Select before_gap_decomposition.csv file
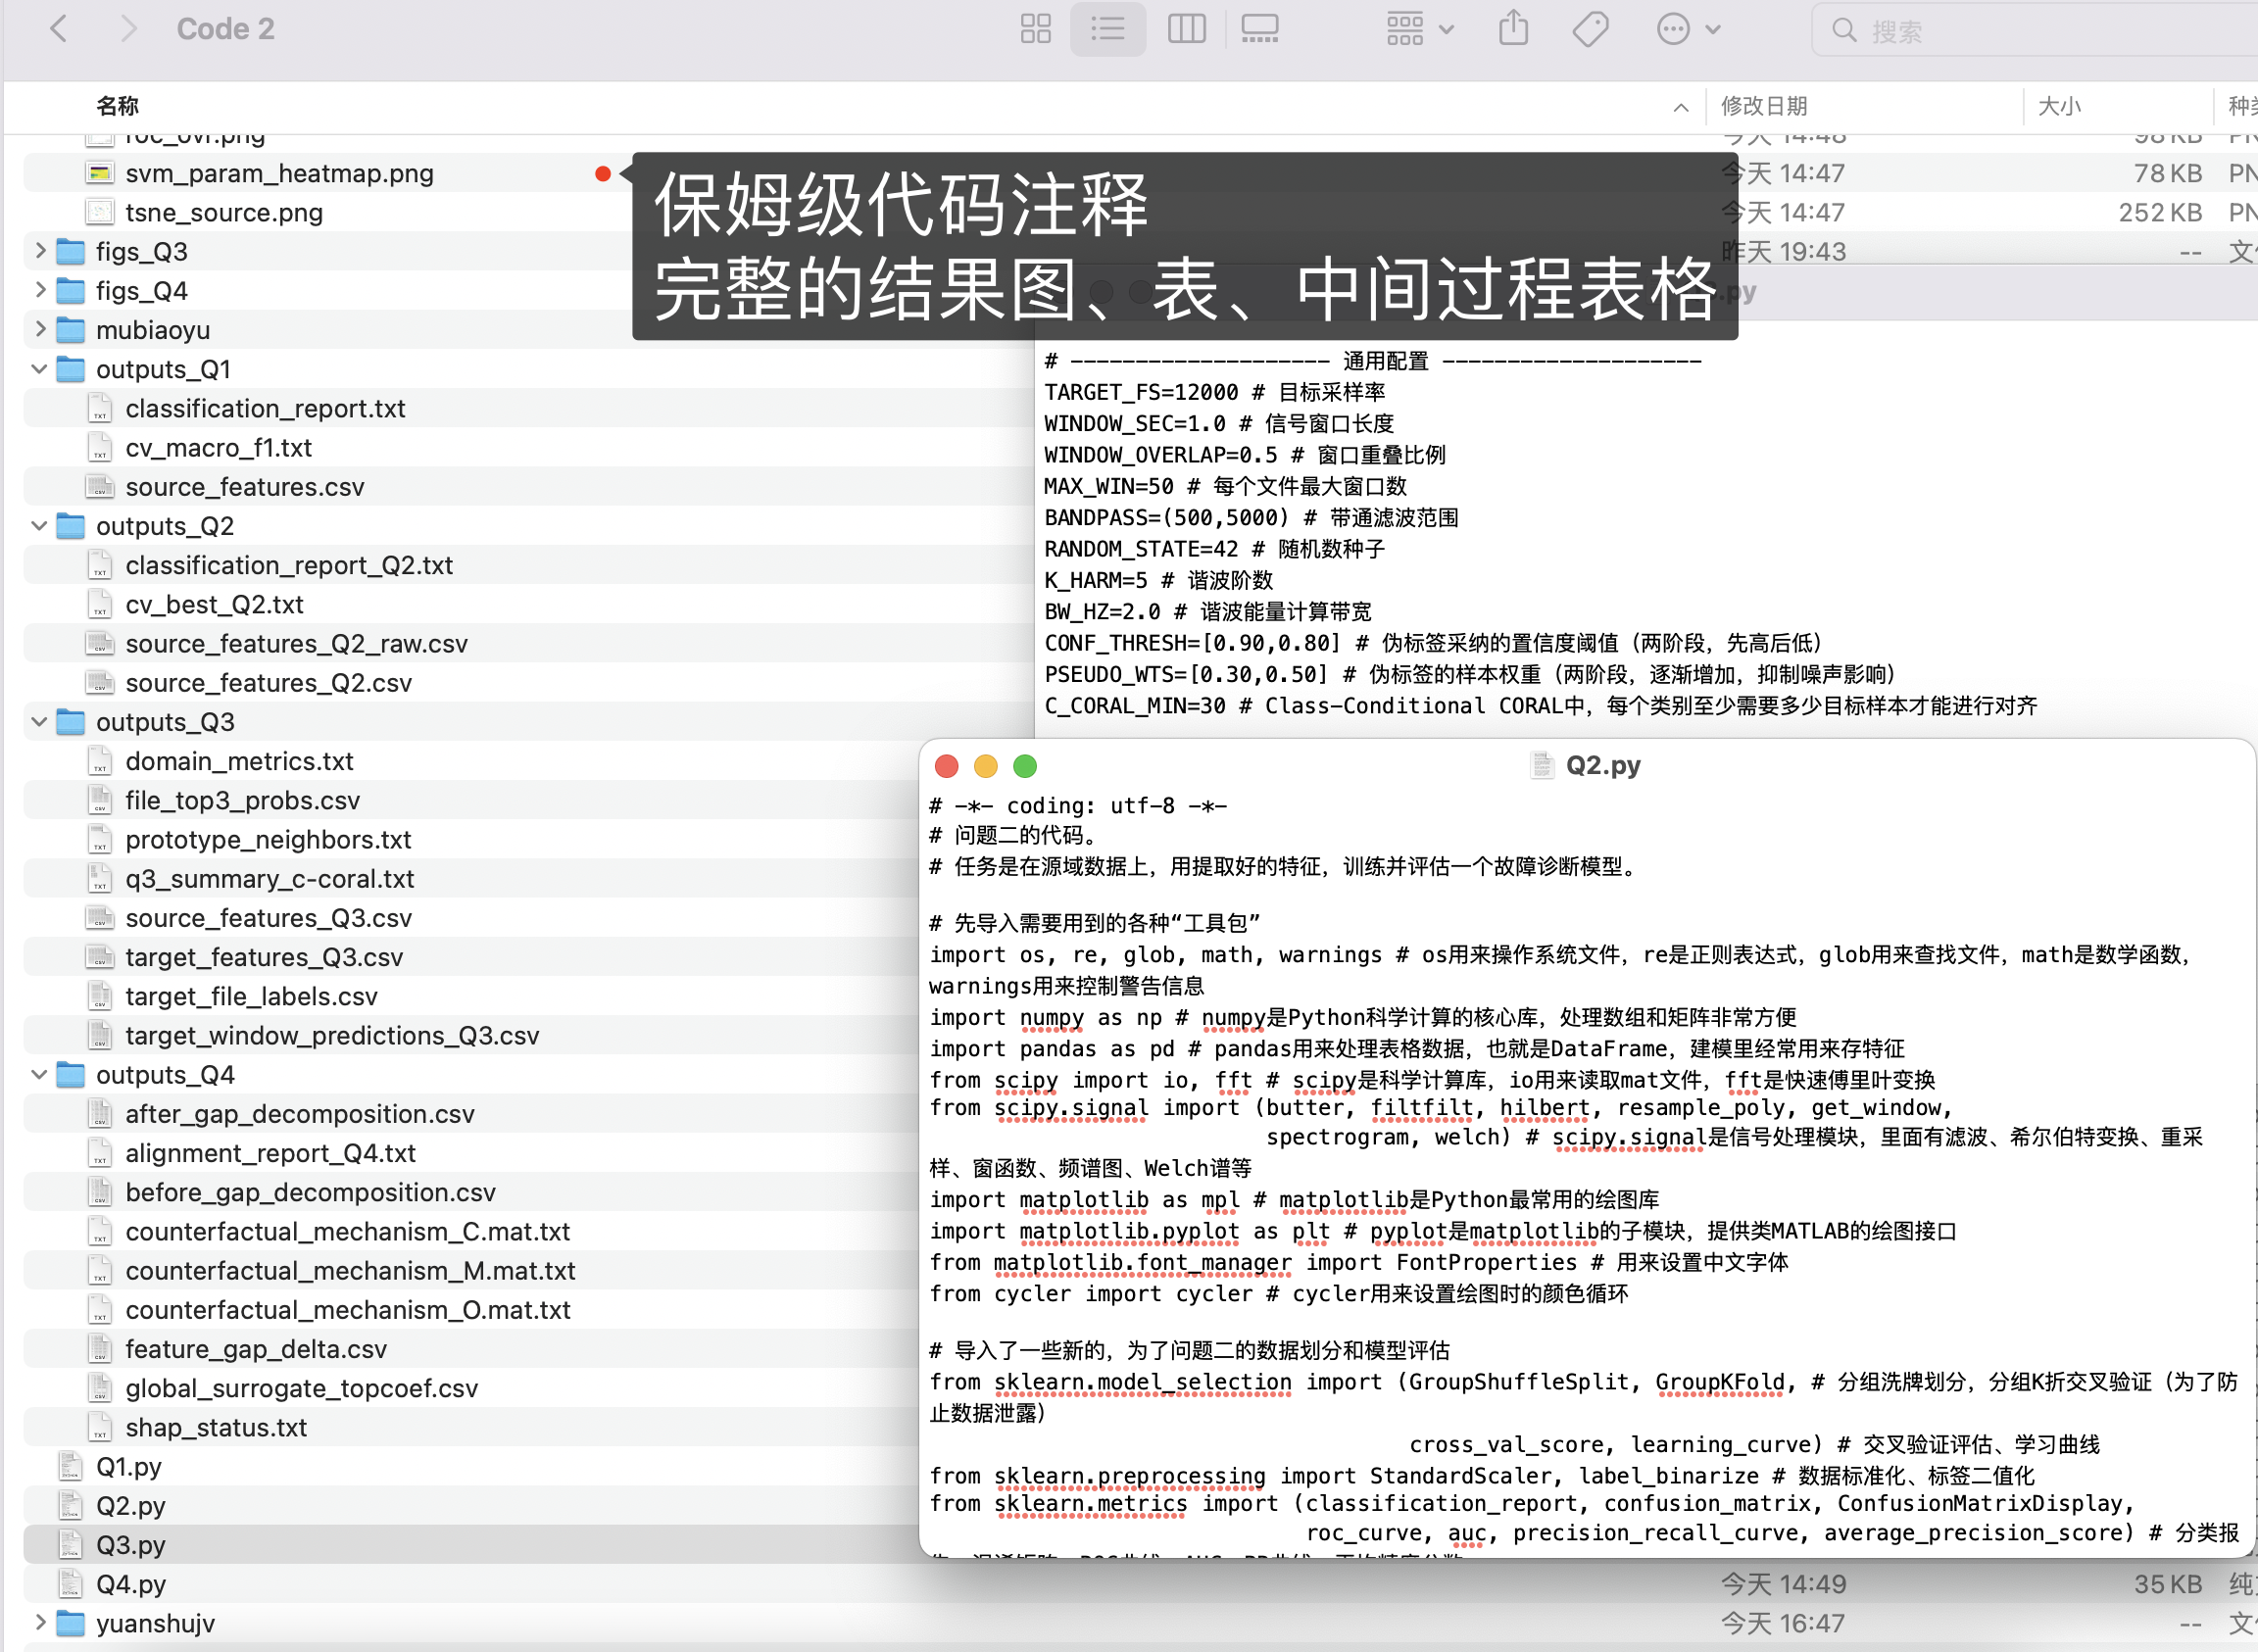 tap(310, 1192)
